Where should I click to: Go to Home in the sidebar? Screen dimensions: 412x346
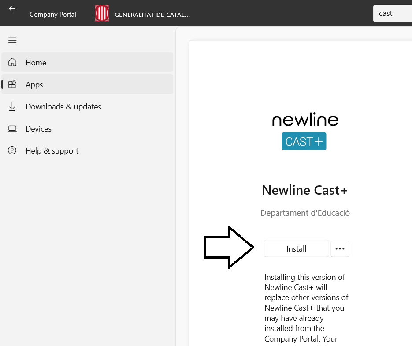pos(36,63)
